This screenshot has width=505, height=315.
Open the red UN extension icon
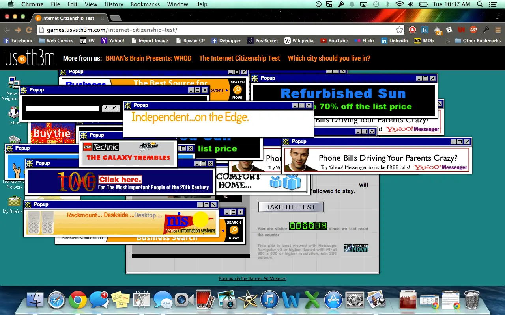click(461, 30)
